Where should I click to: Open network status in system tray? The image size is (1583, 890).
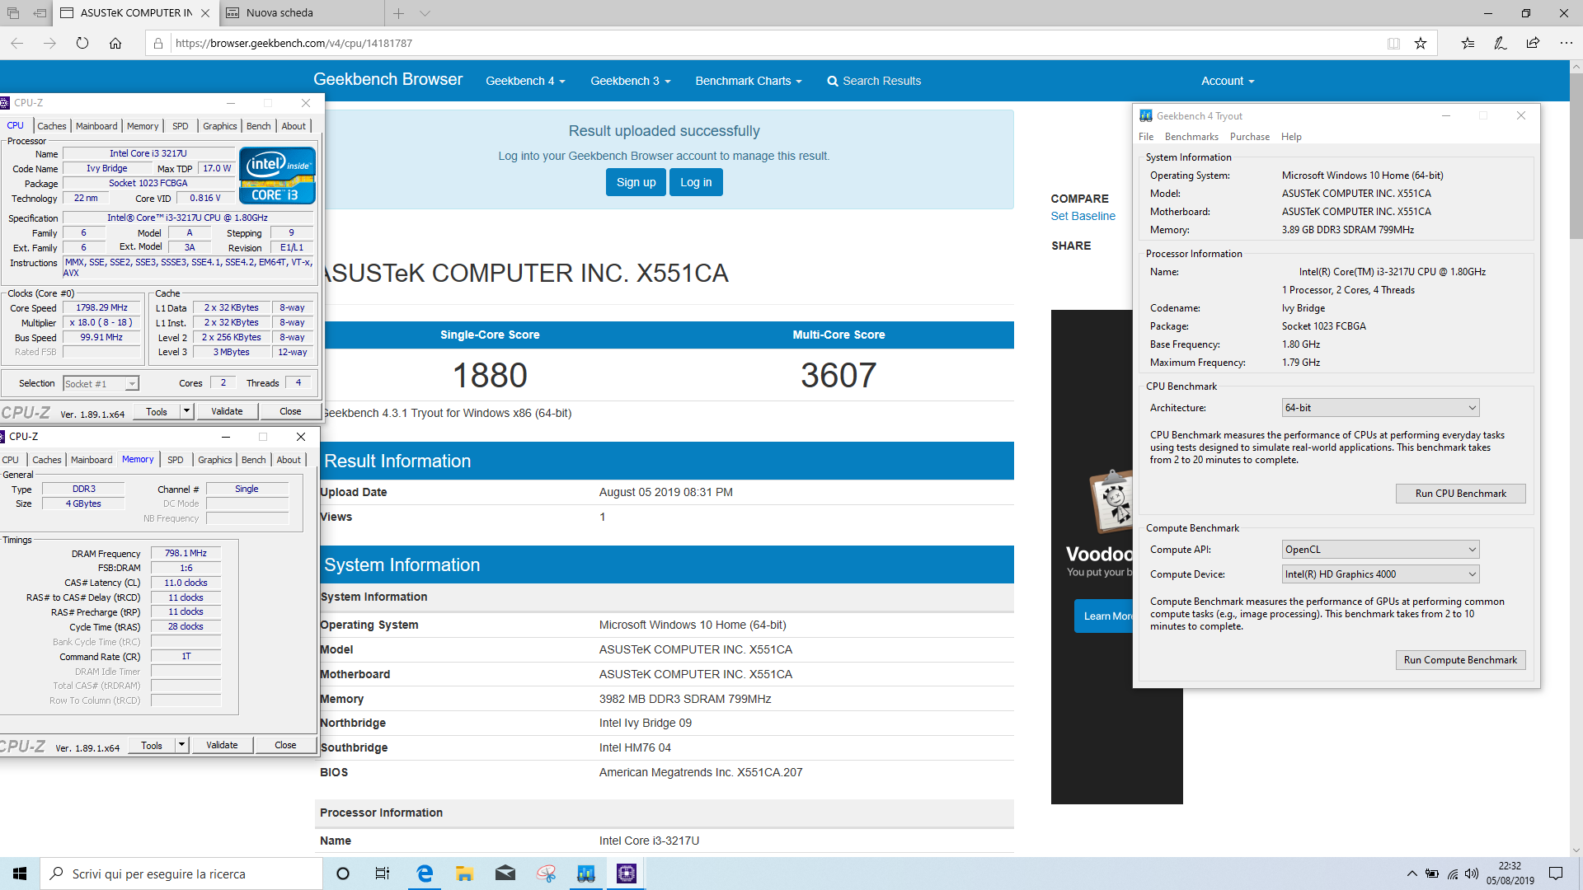pos(1452,874)
